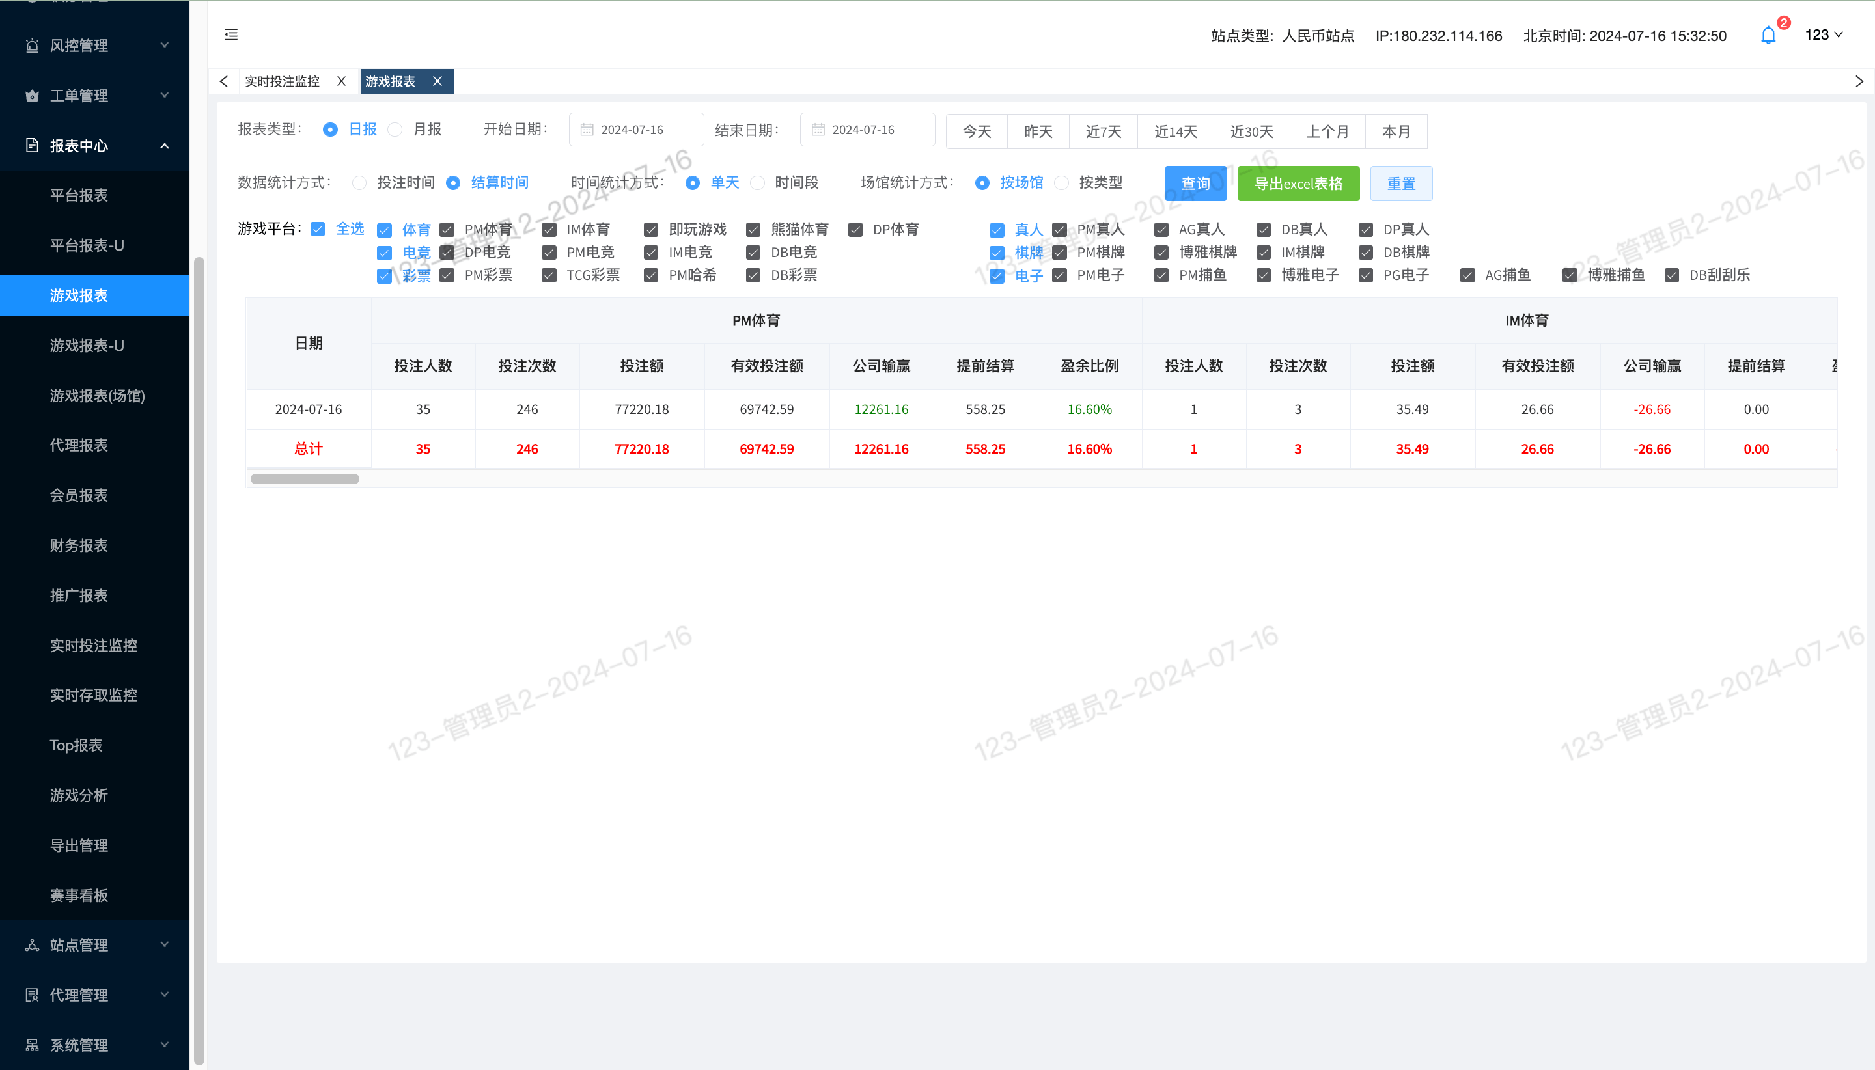Select the 投注时间 radio option
The height and width of the screenshot is (1070, 1875).
(x=359, y=183)
